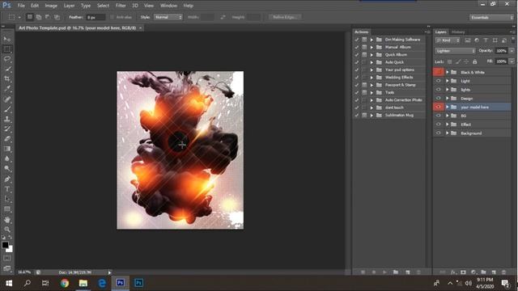Open the Filter menu

pos(121,6)
